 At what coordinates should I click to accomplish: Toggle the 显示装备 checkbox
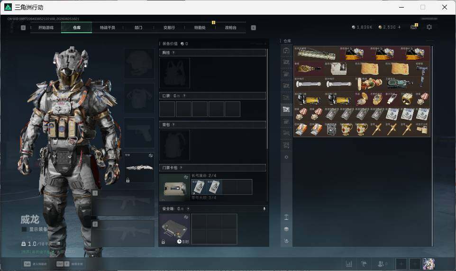point(25,229)
